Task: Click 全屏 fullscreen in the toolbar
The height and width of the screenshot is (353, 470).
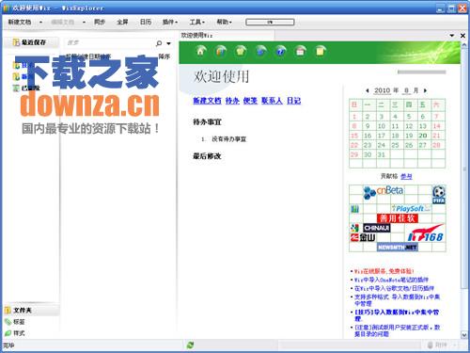Action: [122, 22]
